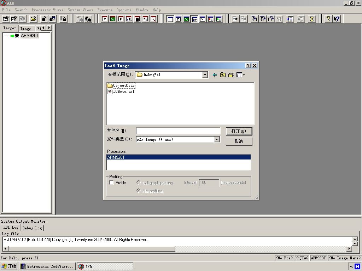Open the Command Line Interface icon
362x271 pixels.
pyautogui.click(x=203, y=19)
